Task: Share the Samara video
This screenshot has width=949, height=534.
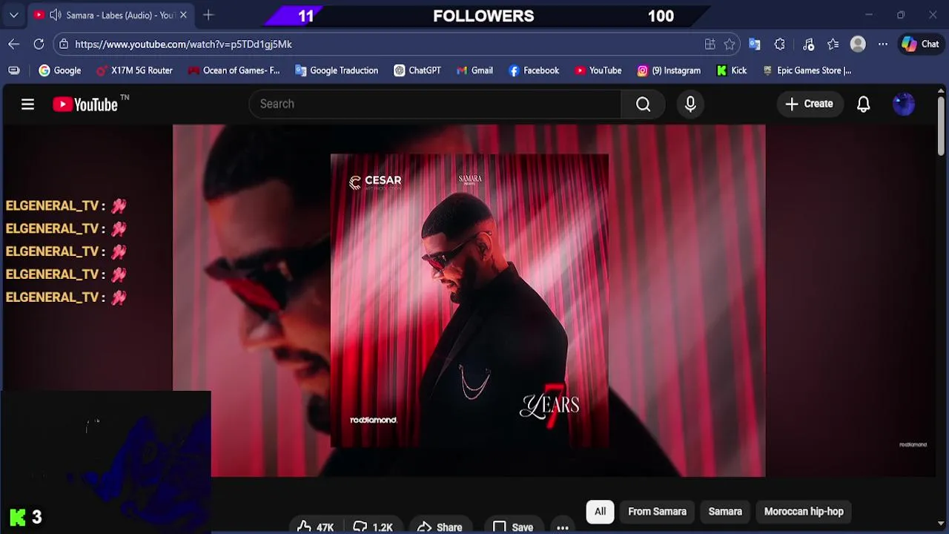Action: [x=440, y=527]
